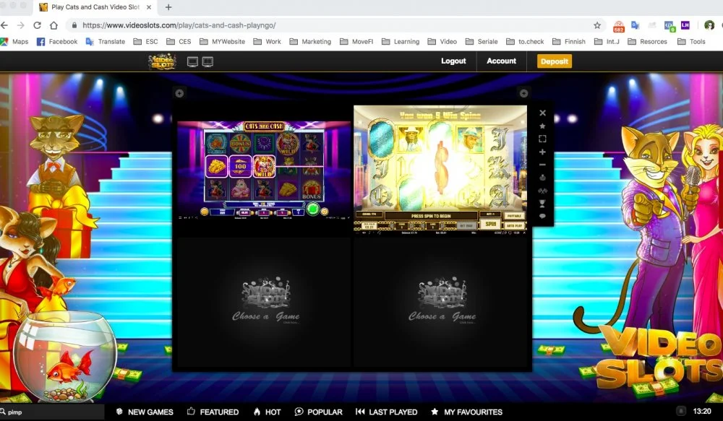
Task: Click the minus icon in game side panel
Action: coord(542,165)
